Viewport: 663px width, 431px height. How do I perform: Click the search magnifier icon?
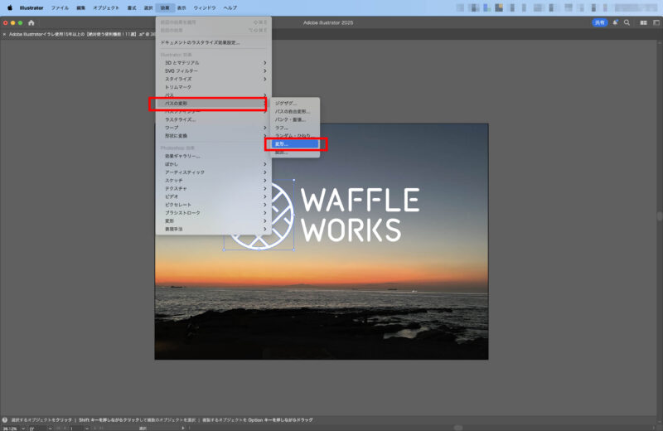point(627,22)
